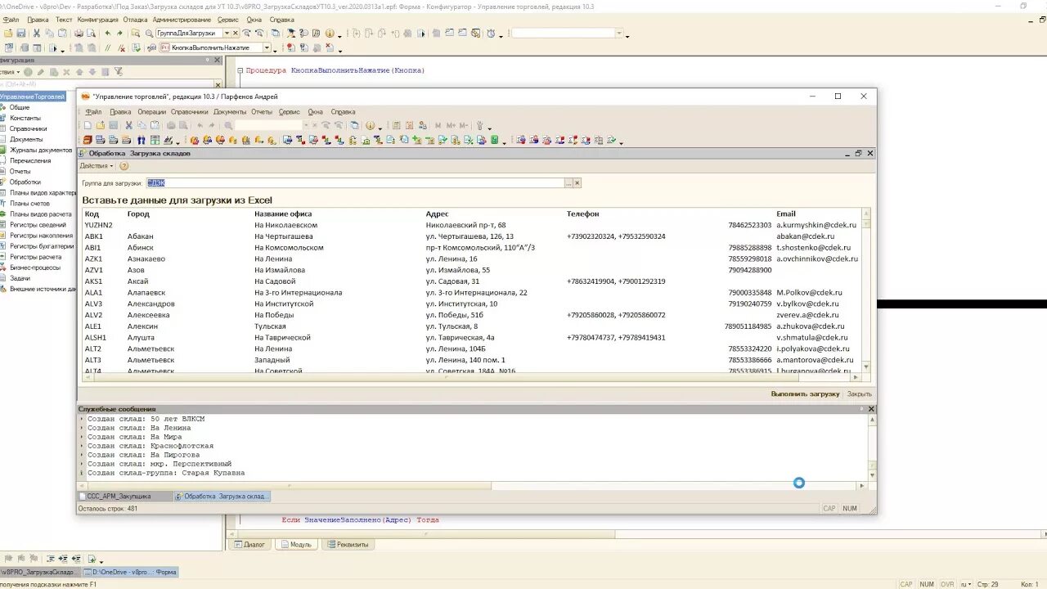Click calculator icon in trade window toolbar

[x=396, y=125]
